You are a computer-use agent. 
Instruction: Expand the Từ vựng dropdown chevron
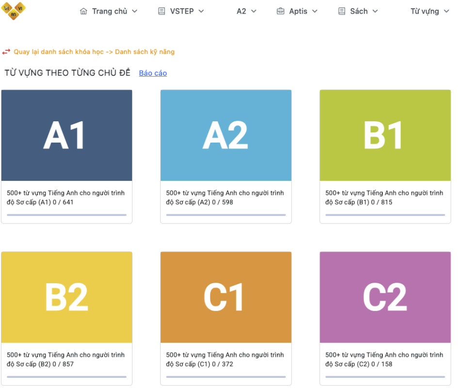(447, 11)
